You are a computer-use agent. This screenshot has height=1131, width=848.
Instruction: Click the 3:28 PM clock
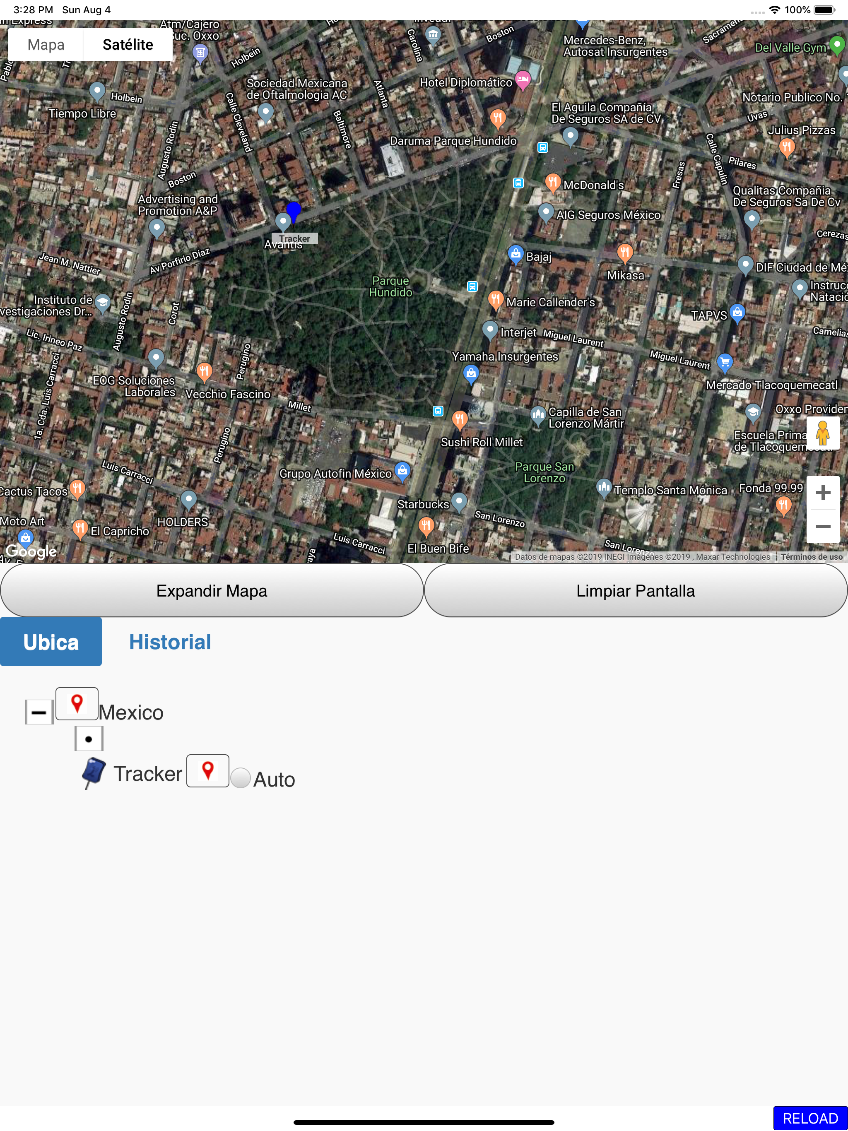[x=33, y=10]
